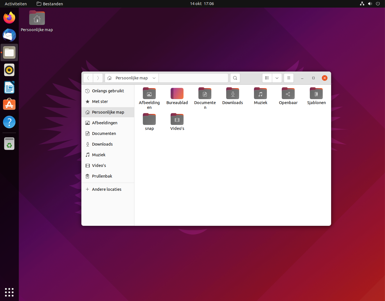The height and width of the screenshot is (301, 385).
Task: Open the hamburger main menu
Action: tap(289, 78)
